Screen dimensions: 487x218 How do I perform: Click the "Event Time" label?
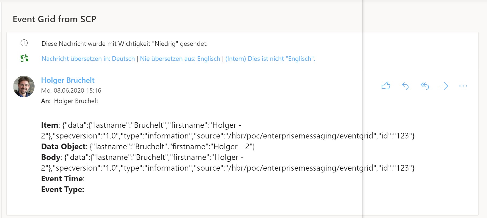tap(62, 179)
